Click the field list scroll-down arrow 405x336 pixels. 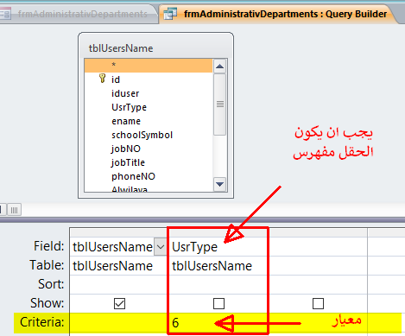[x=220, y=184]
